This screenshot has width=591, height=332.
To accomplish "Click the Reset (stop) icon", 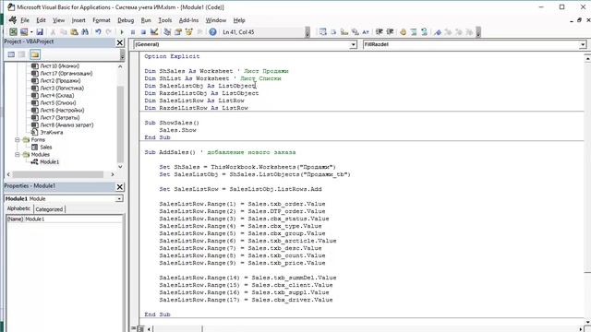I will tap(143, 32).
